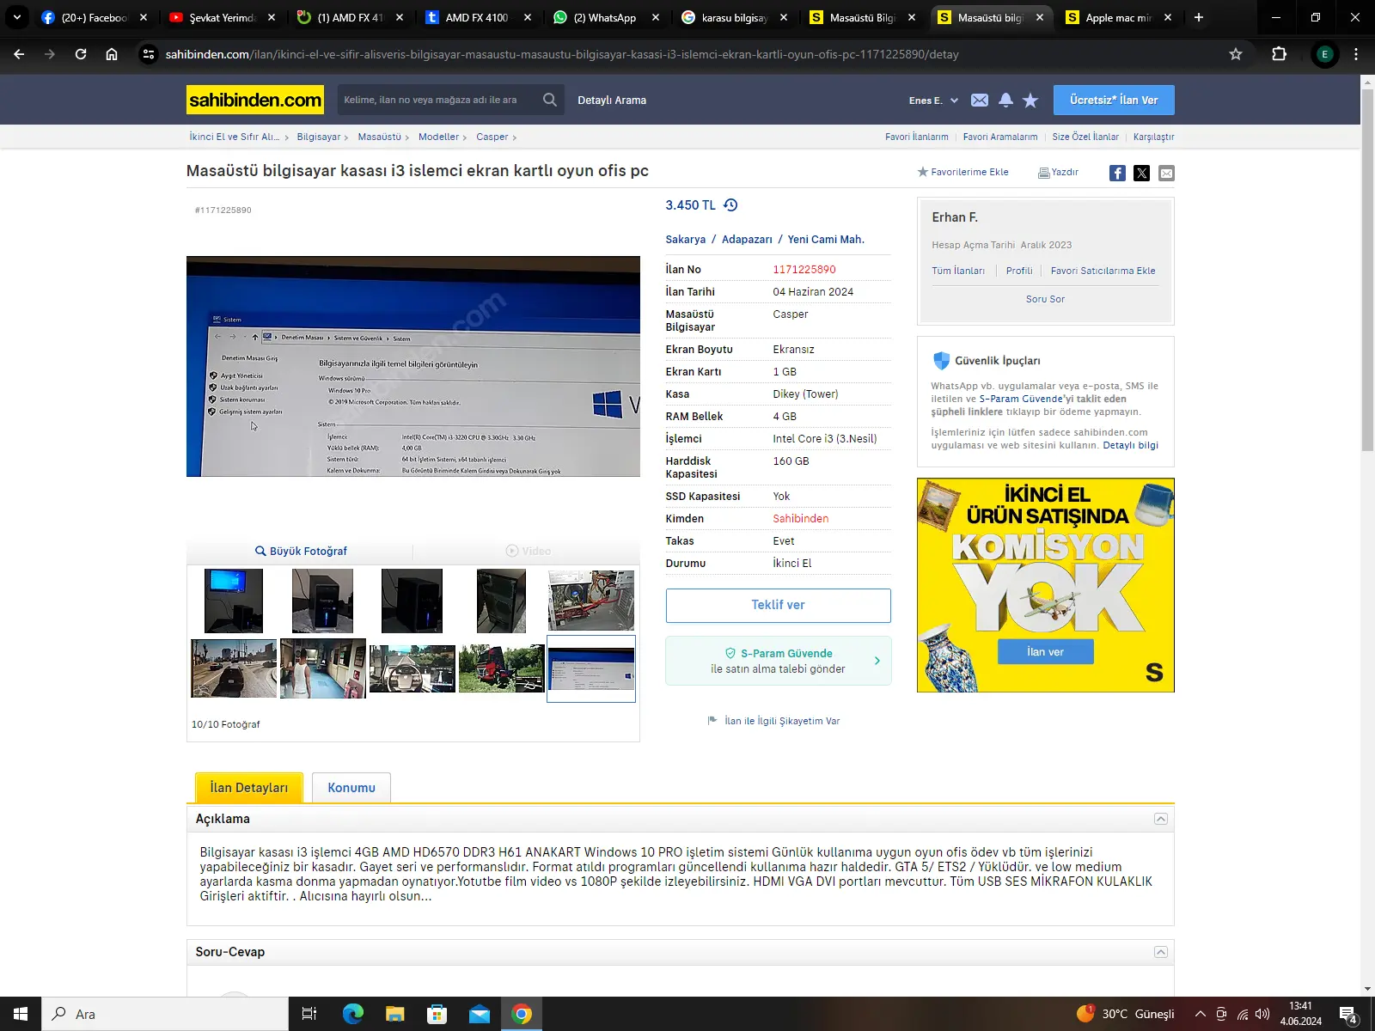Click İlan ile İlgili Şikayetim Var
The height and width of the screenshot is (1031, 1375).
tap(773, 721)
